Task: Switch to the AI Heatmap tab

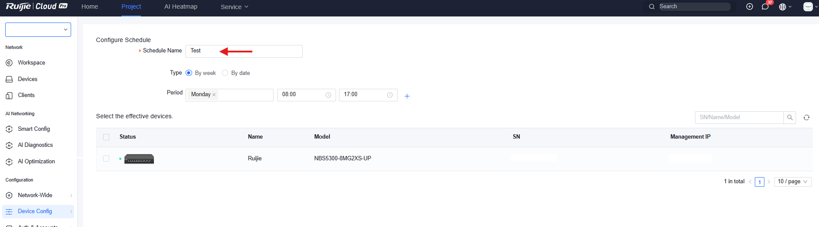Action: tap(180, 6)
